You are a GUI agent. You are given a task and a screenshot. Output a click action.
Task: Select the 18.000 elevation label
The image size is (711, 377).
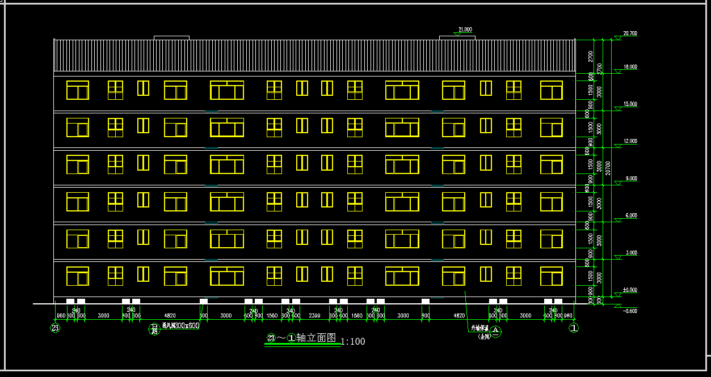click(x=630, y=67)
